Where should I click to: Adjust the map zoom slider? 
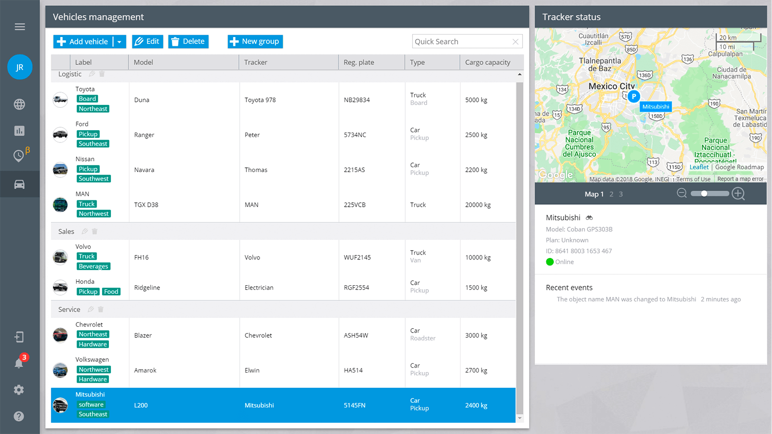click(x=704, y=194)
